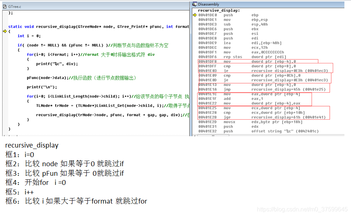Click disassembly row 00401E22 mov [ebp-4],eax
Screen dimensions: 351x216
click(249, 103)
